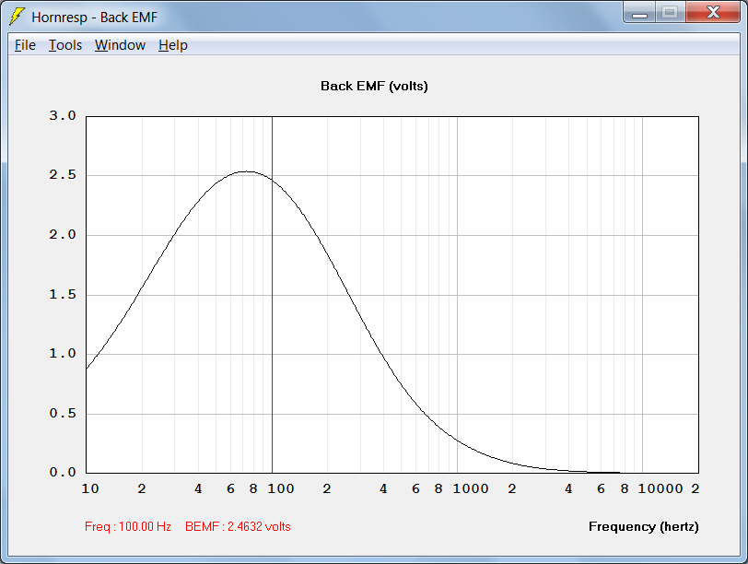This screenshot has height=564, width=748.
Task: Click the 0.0 label on voltage axis
Action: point(63,472)
